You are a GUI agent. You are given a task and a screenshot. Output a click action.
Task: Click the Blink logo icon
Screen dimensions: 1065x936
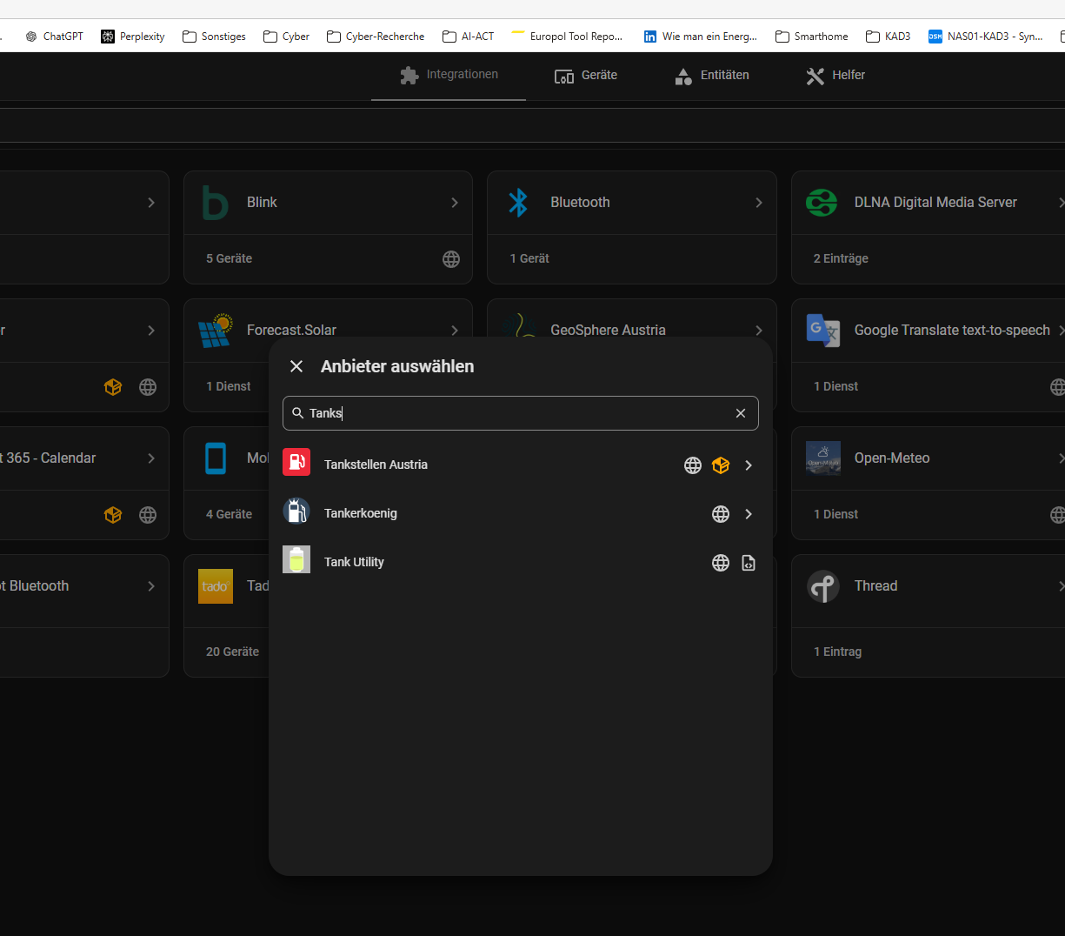[216, 203]
